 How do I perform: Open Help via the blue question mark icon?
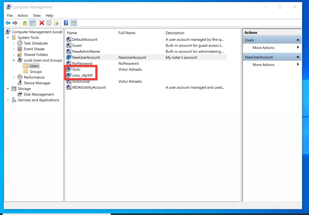65,23
